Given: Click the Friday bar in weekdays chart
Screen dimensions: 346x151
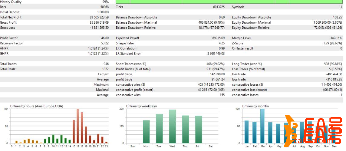Looking at the screenshot, I should tap(198, 130).
